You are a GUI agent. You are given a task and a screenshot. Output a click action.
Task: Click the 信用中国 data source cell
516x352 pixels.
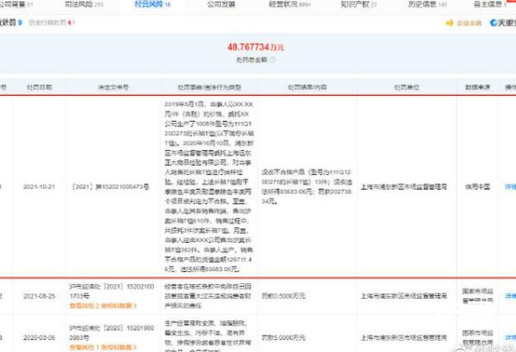[478, 187]
